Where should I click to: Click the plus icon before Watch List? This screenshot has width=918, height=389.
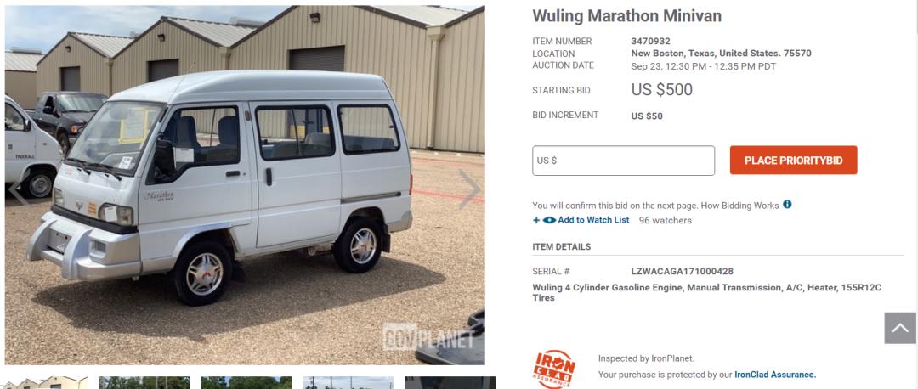[536, 221]
